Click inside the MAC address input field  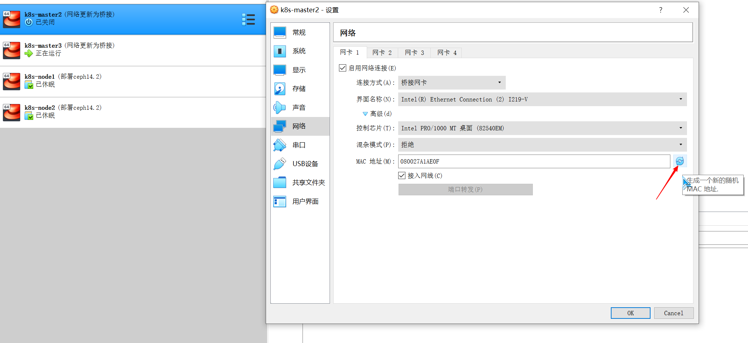coord(505,161)
